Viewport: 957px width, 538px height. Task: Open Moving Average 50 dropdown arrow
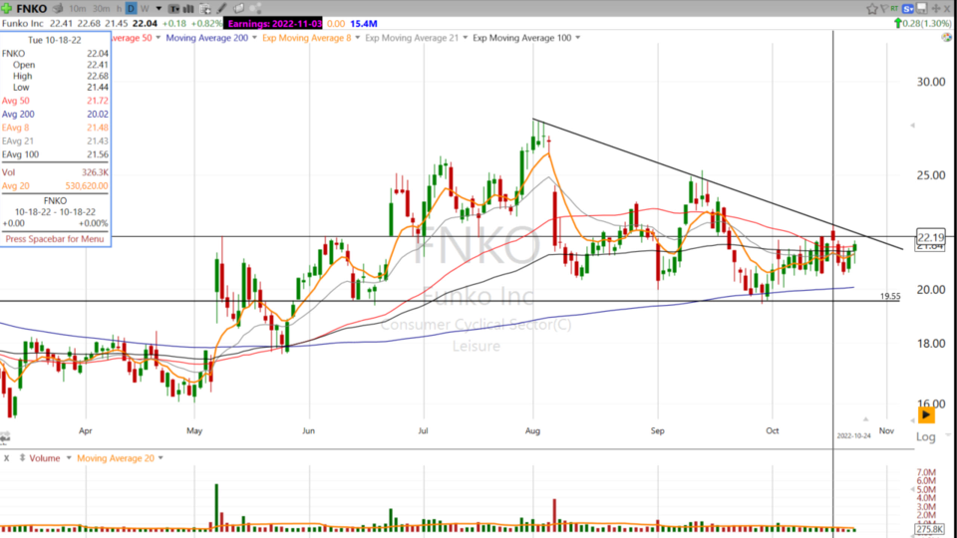159,38
